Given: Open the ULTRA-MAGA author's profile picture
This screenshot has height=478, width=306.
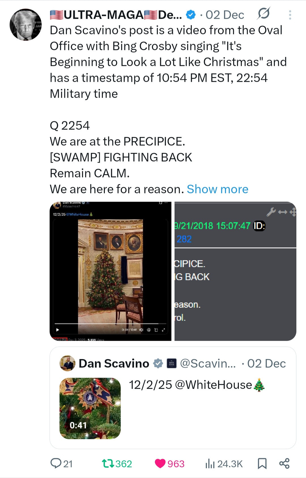Looking at the screenshot, I should coord(25,25).
